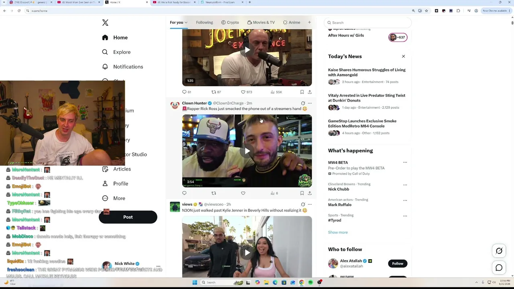The width and height of the screenshot is (514, 289).
Task: Bookmark the Joe Rogan video post
Action: [x=302, y=92]
